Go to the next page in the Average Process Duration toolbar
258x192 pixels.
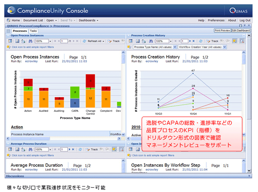[69, 149]
